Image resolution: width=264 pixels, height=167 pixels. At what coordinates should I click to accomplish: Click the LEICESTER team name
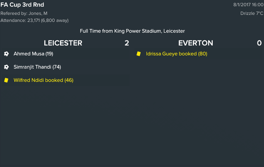(x=63, y=43)
